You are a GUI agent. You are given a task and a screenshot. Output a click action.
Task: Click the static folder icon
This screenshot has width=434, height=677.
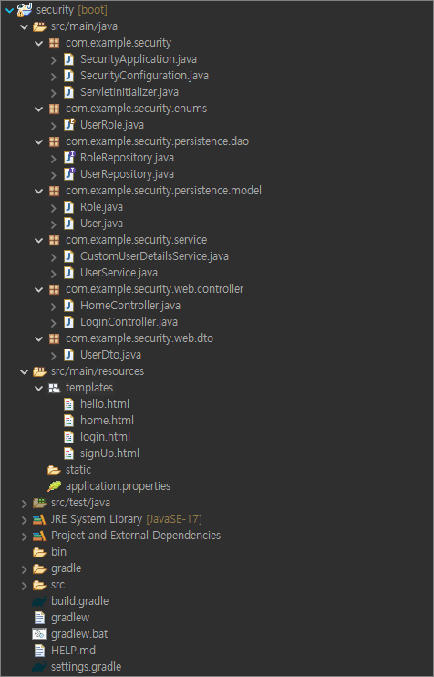(x=54, y=470)
